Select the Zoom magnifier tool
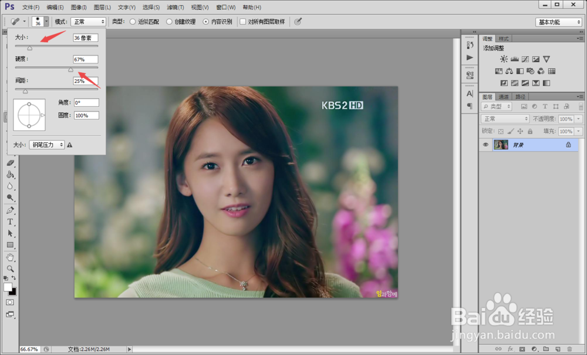 click(x=10, y=269)
